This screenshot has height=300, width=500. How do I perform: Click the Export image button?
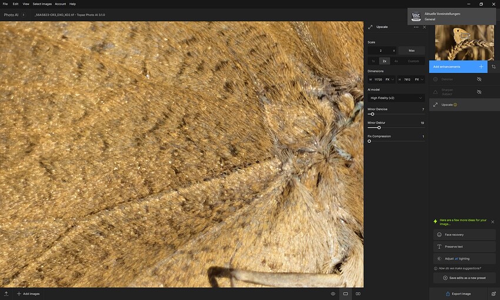458,294
